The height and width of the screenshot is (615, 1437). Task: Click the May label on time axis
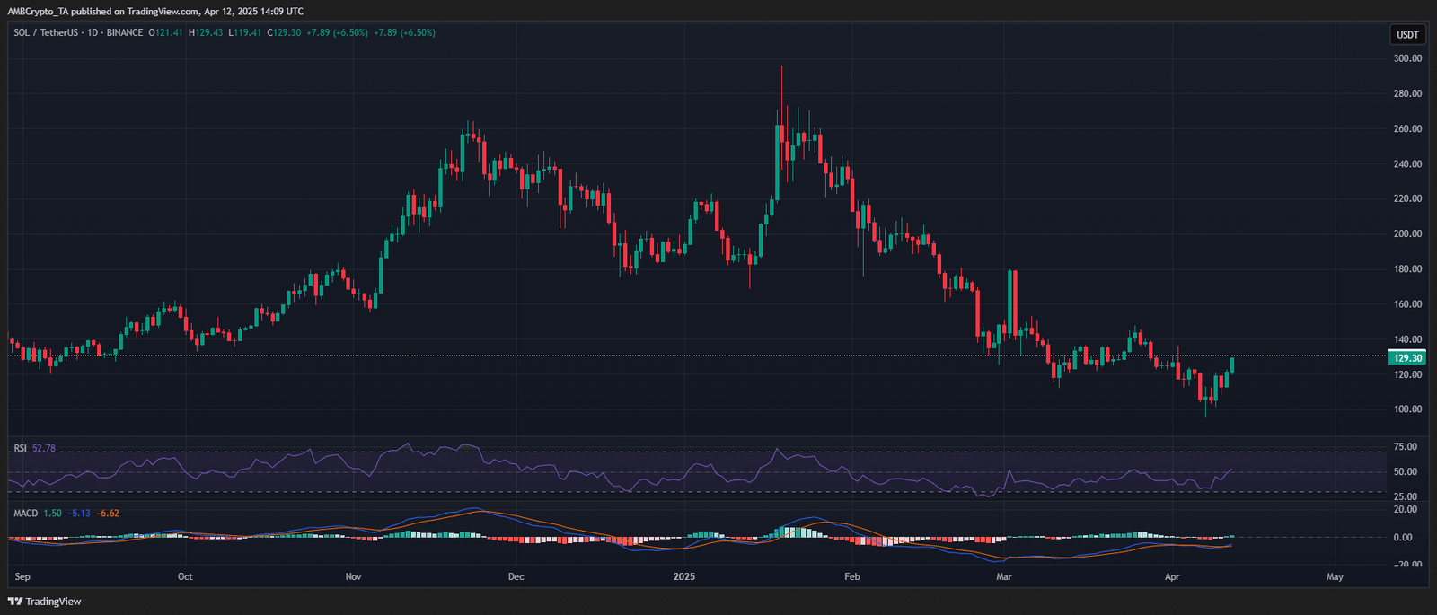coord(1335,576)
